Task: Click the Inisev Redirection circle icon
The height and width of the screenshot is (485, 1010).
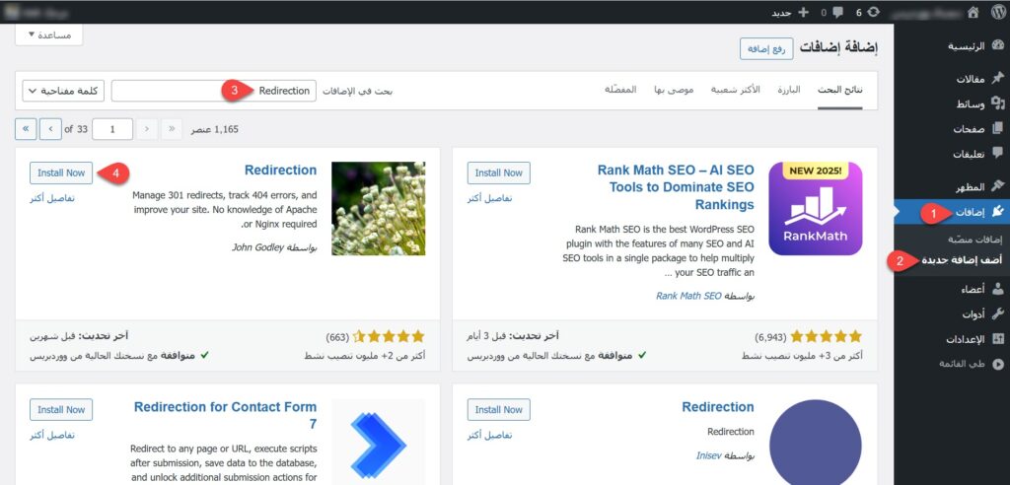Action: click(x=816, y=442)
